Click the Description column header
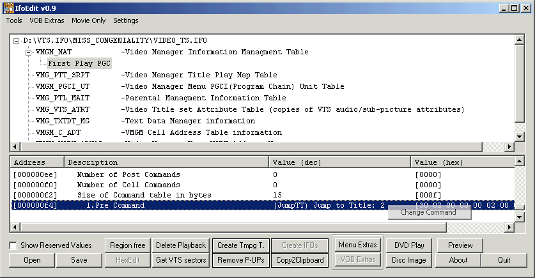535x278 pixels. point(93,162)
